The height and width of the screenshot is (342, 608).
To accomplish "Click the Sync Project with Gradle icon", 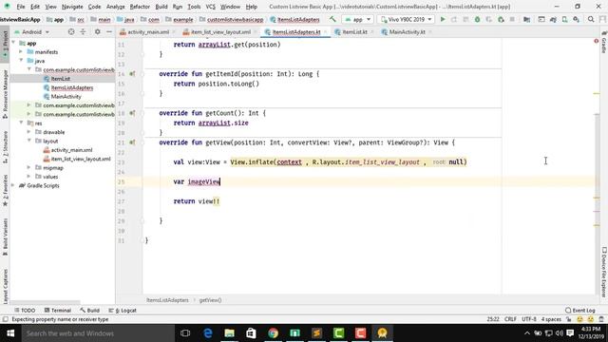I will tap(553, 19).
